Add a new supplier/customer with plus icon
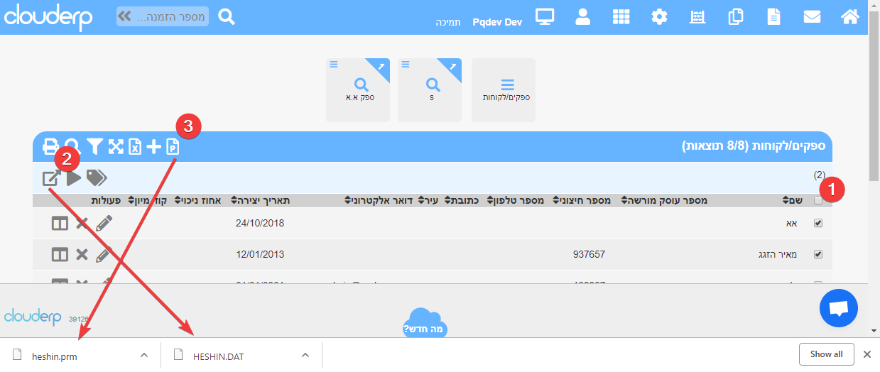Image resolution: width=880 pixels, height=372 pixels. click(153, 146)
